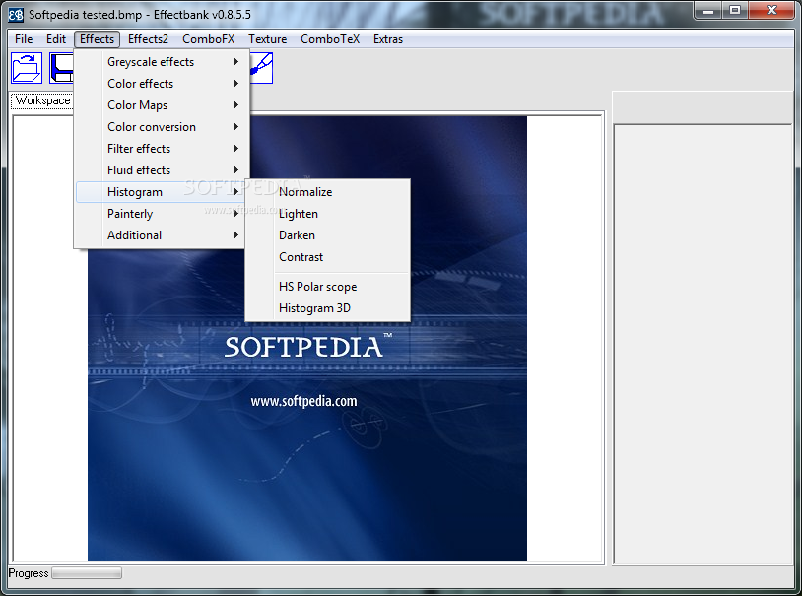Image resolution: width=802 pixels, height=596 pixels.
Task: Expand the Fluid effects submenu
Action: [162, 170]
